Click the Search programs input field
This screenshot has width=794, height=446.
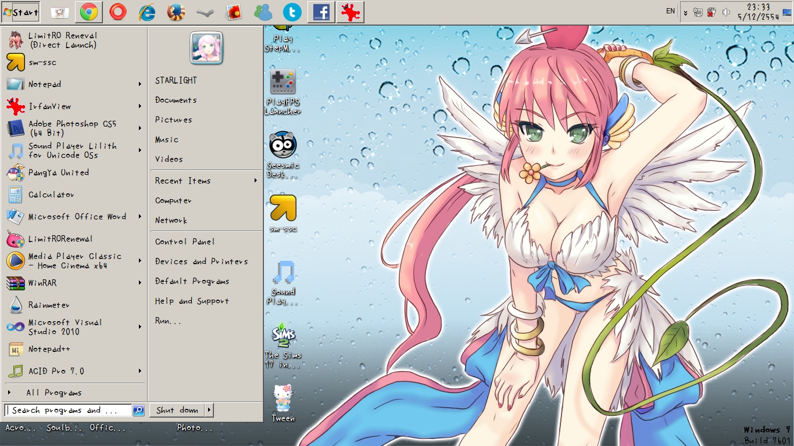point(68,411)
